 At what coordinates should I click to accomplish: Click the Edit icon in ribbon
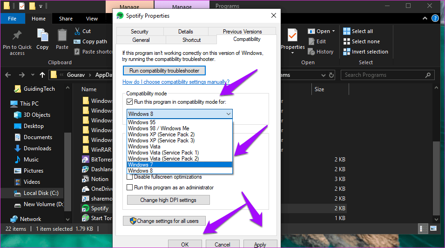point(311,41)
